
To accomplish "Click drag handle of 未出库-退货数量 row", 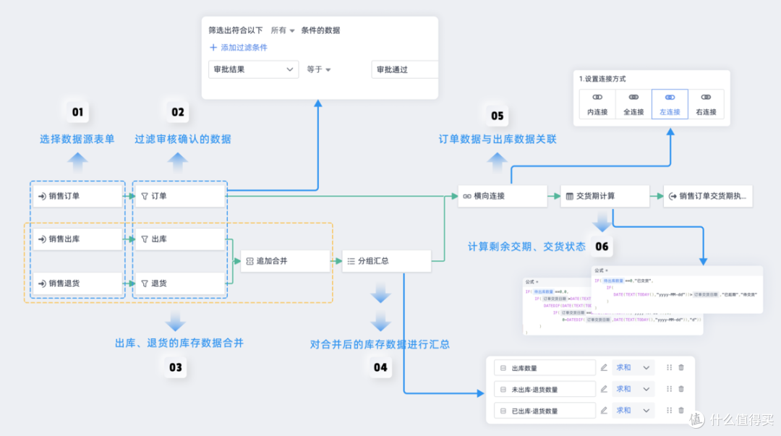I will click(x=669, y=389).
